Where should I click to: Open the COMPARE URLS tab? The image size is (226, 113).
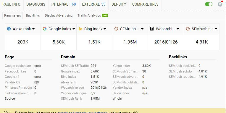click(145, 4)
